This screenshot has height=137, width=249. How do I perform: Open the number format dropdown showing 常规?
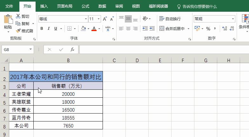tap(233, 19)
